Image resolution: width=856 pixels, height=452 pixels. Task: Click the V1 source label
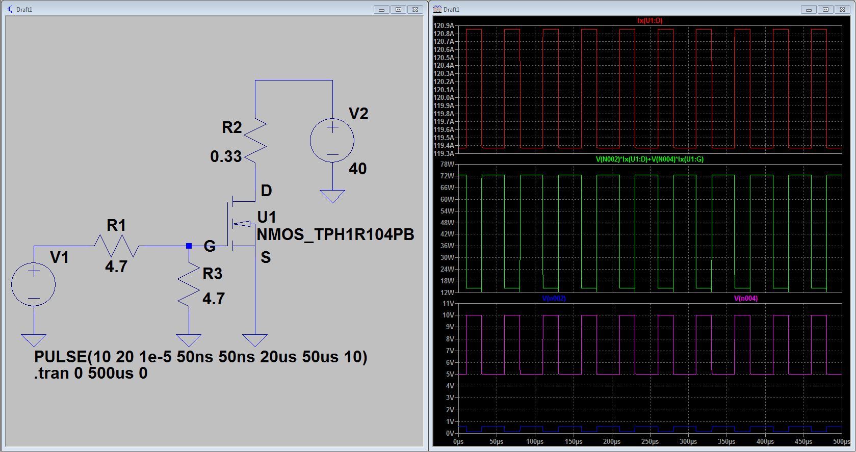point(59,258)
